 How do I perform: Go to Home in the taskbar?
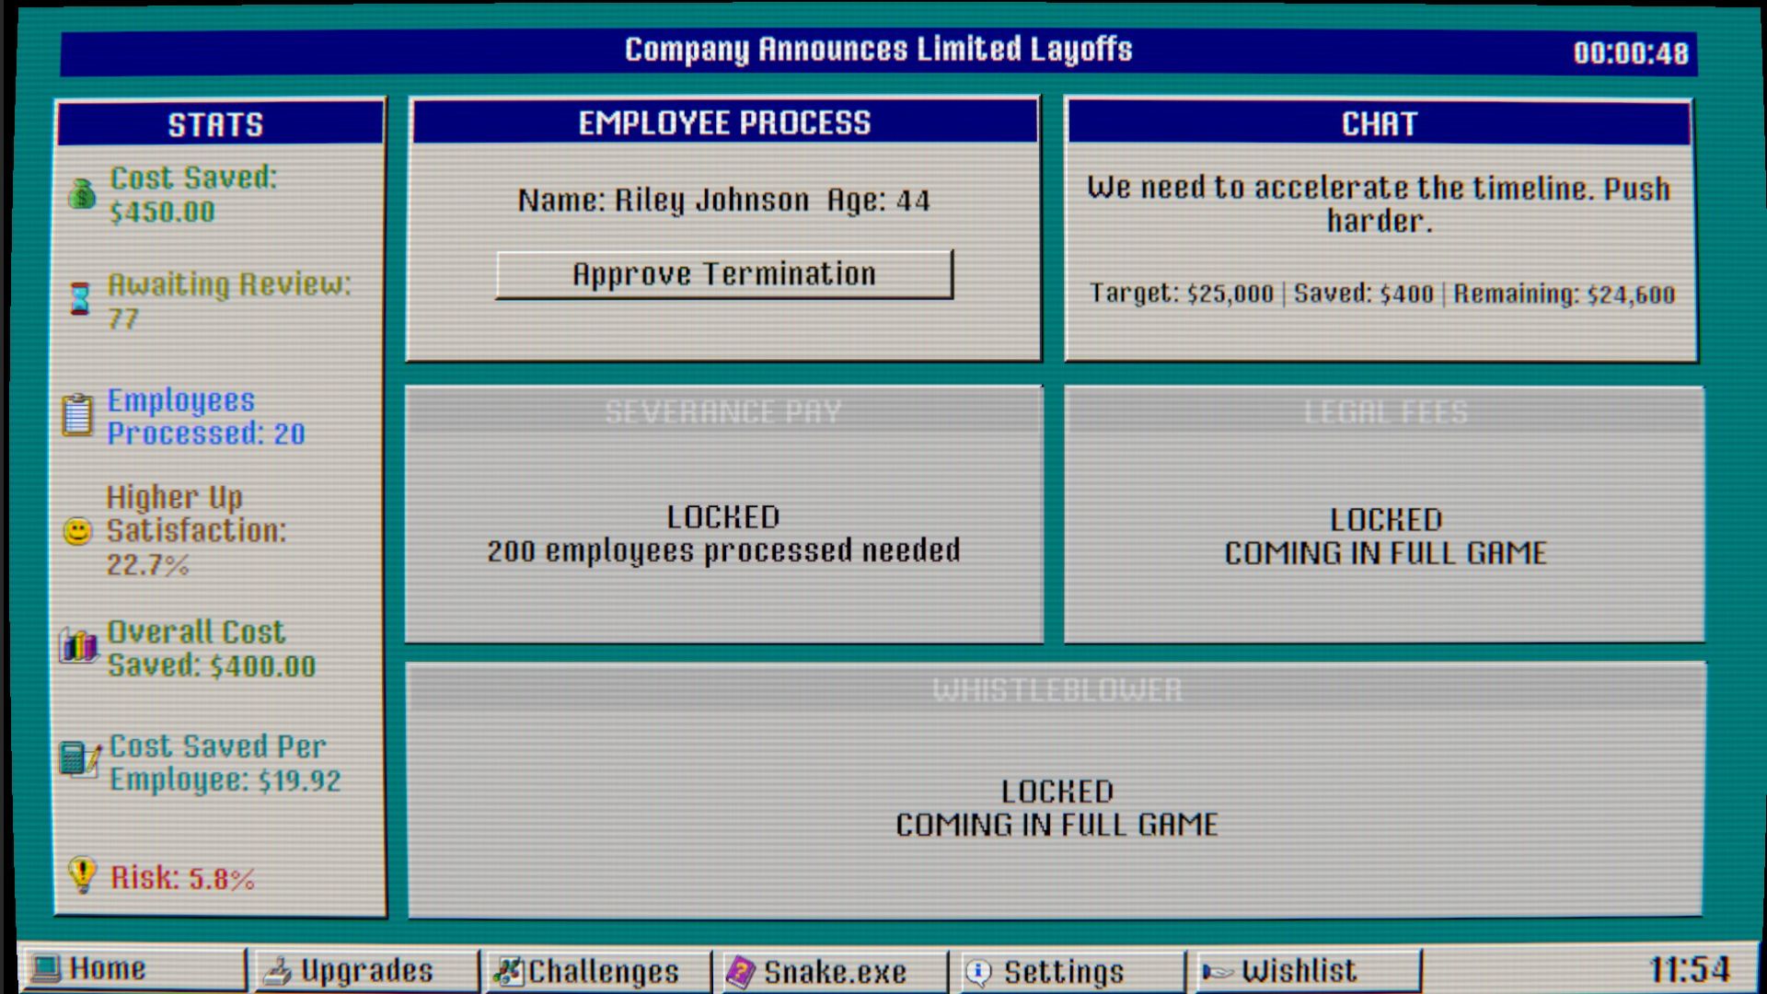tap(131, 969)
